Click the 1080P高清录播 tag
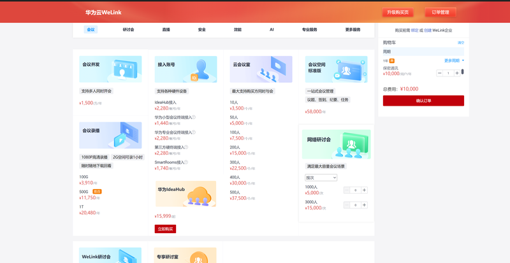 (94, 157)
